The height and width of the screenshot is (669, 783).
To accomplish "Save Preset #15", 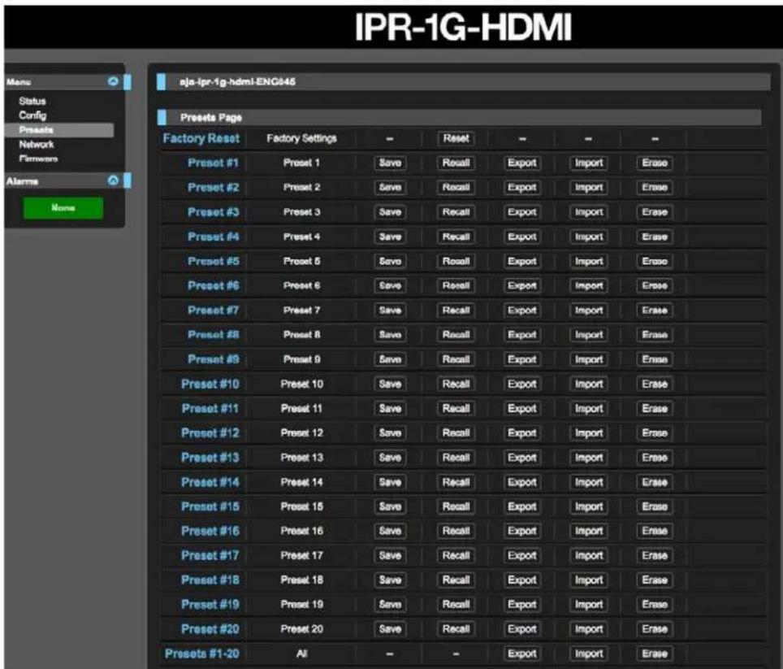I will point(390,506).
